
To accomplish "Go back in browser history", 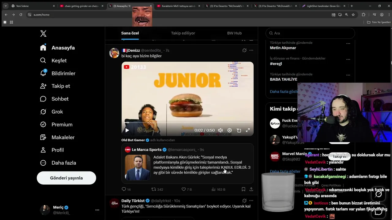I will tap(6, 15).
